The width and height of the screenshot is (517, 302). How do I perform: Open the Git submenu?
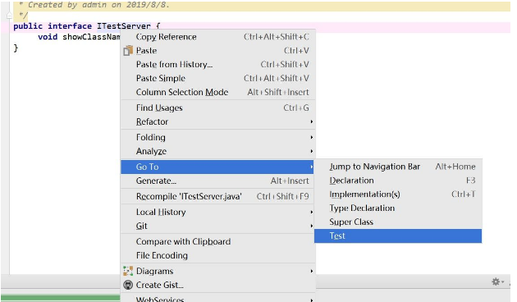218,226
